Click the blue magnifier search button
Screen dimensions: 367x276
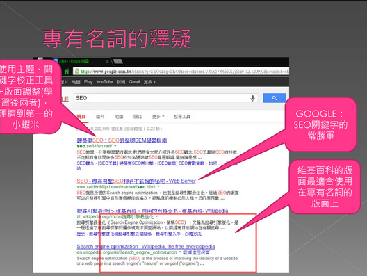pos(275,98)
